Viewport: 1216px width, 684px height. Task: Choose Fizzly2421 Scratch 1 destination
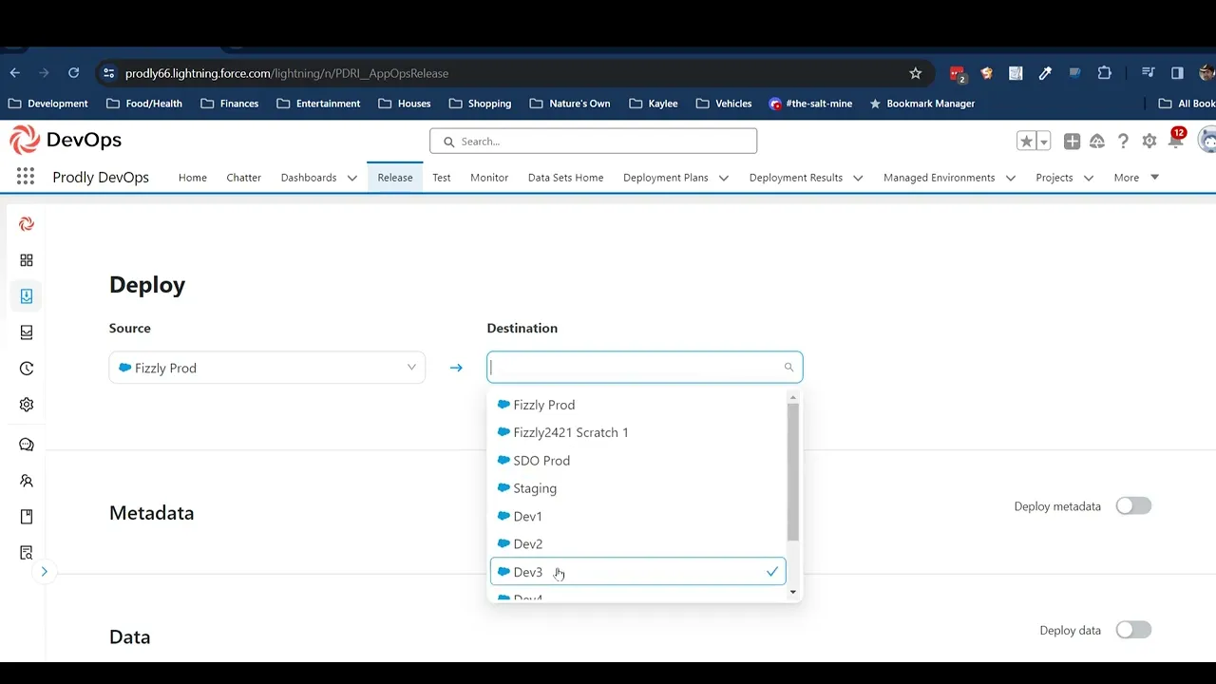point(637,432)
